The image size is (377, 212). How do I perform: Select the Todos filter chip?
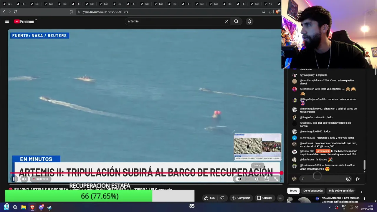coord(293,191)
